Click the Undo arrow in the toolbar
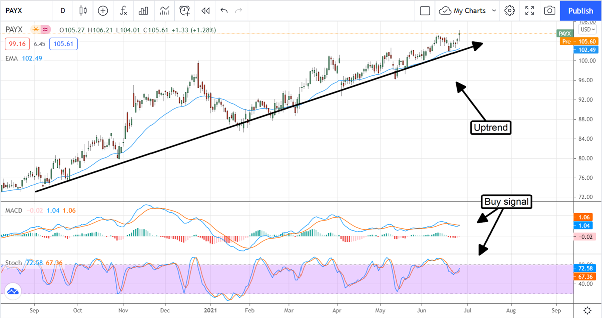This screenshot has height=318, width=602. coord(224,10)
